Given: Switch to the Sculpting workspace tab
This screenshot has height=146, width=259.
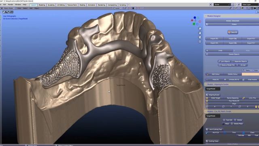Looking at the screenshot, I should pos(51,5).
